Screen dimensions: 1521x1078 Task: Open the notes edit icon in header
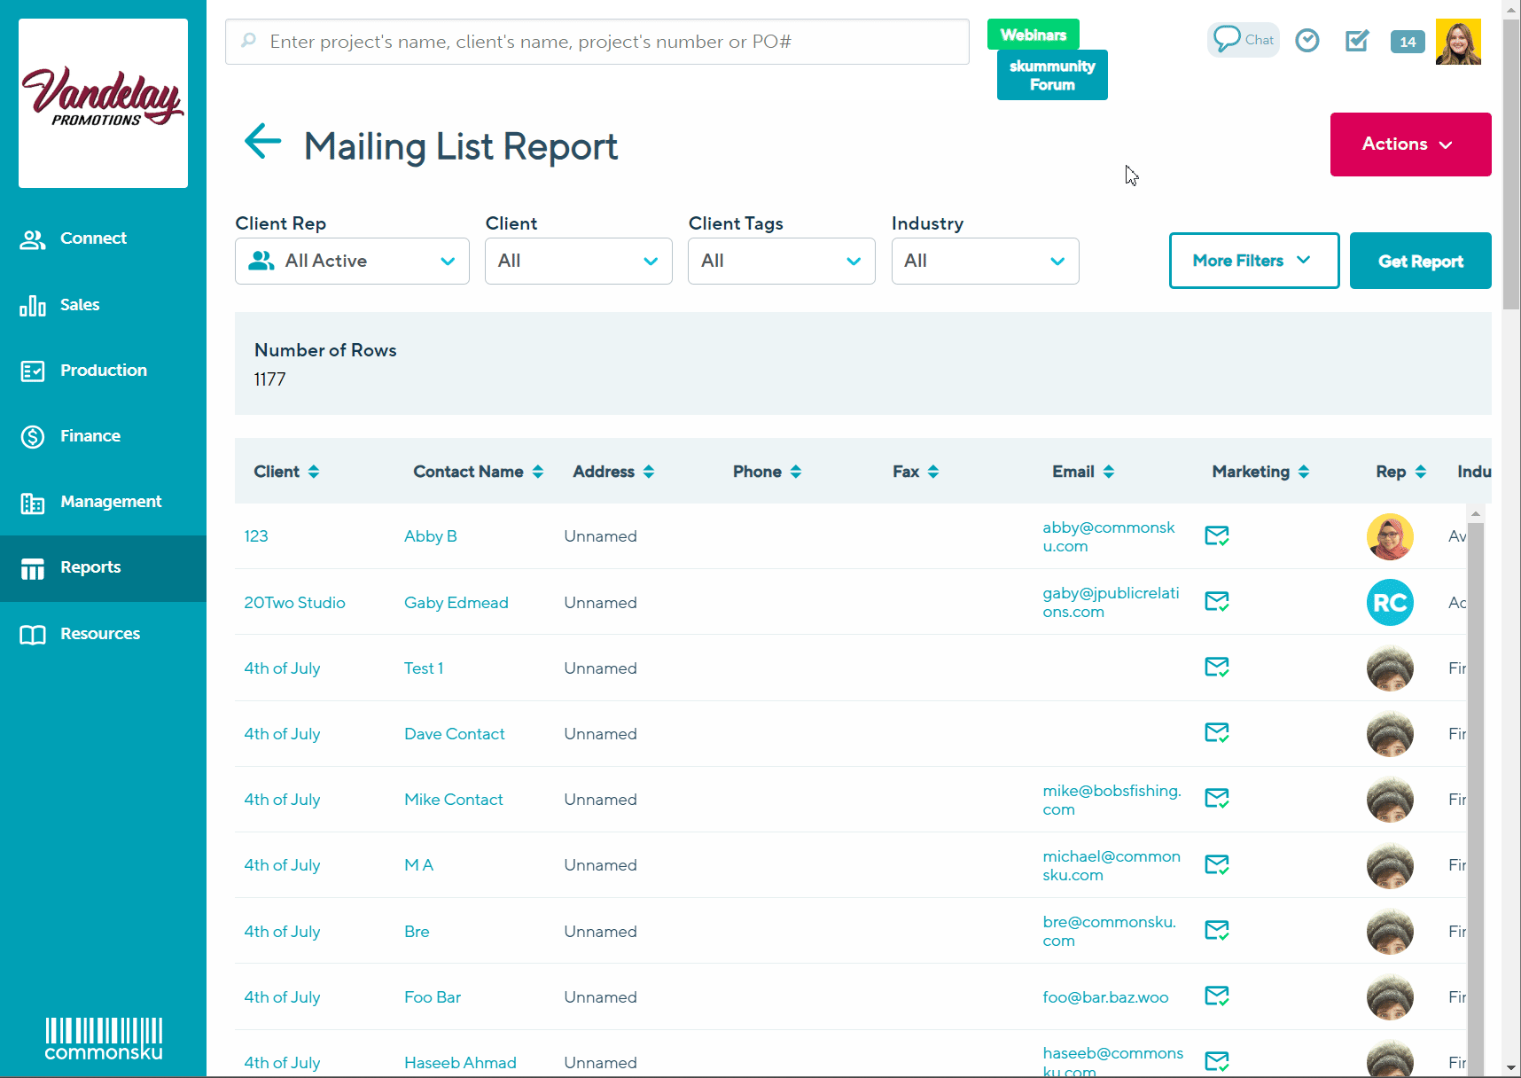(x=1356, y=41)
